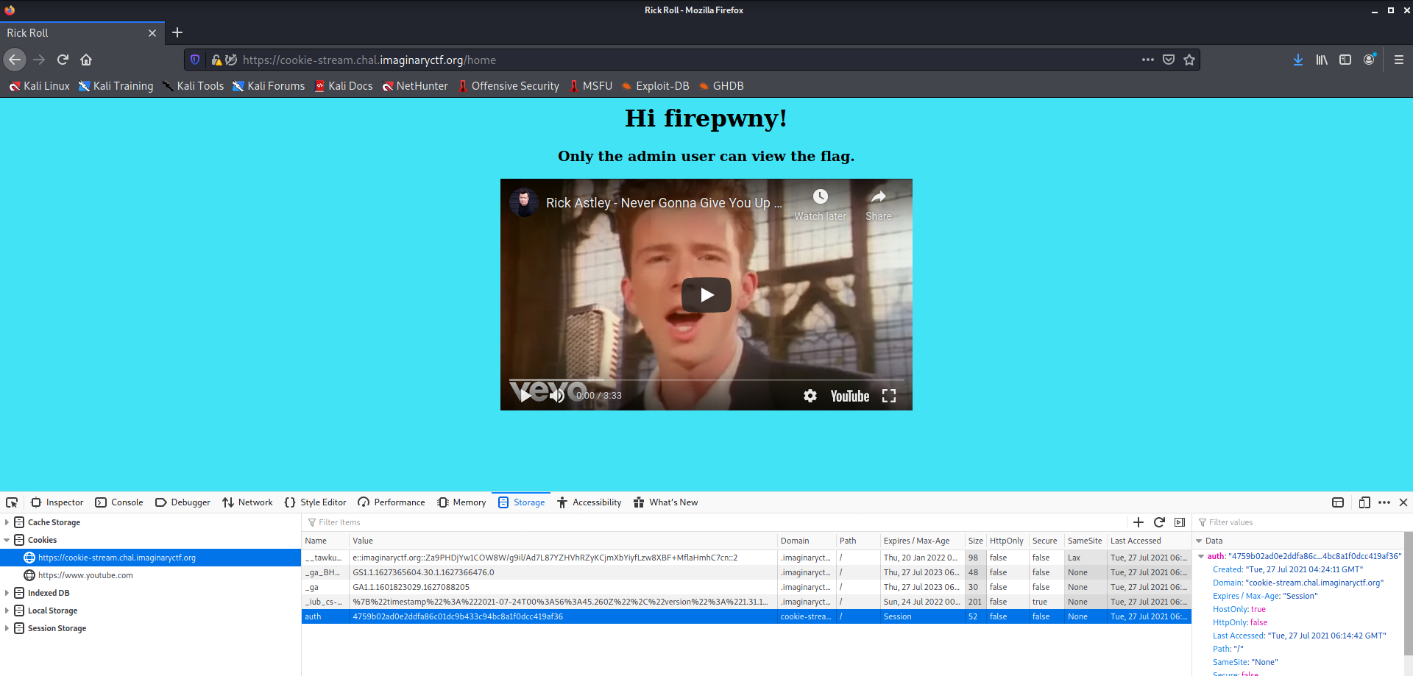Open the Memory tab
The image size is (1413, 676).
[461, 502]
